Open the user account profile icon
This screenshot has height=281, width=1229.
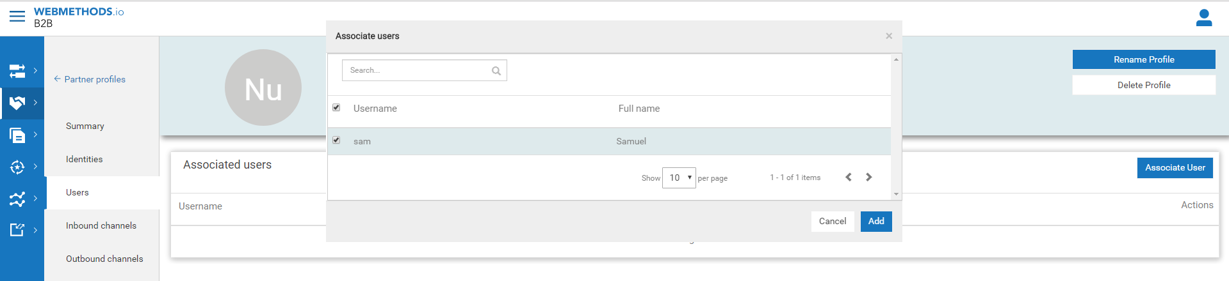(x=1203, y=18)
